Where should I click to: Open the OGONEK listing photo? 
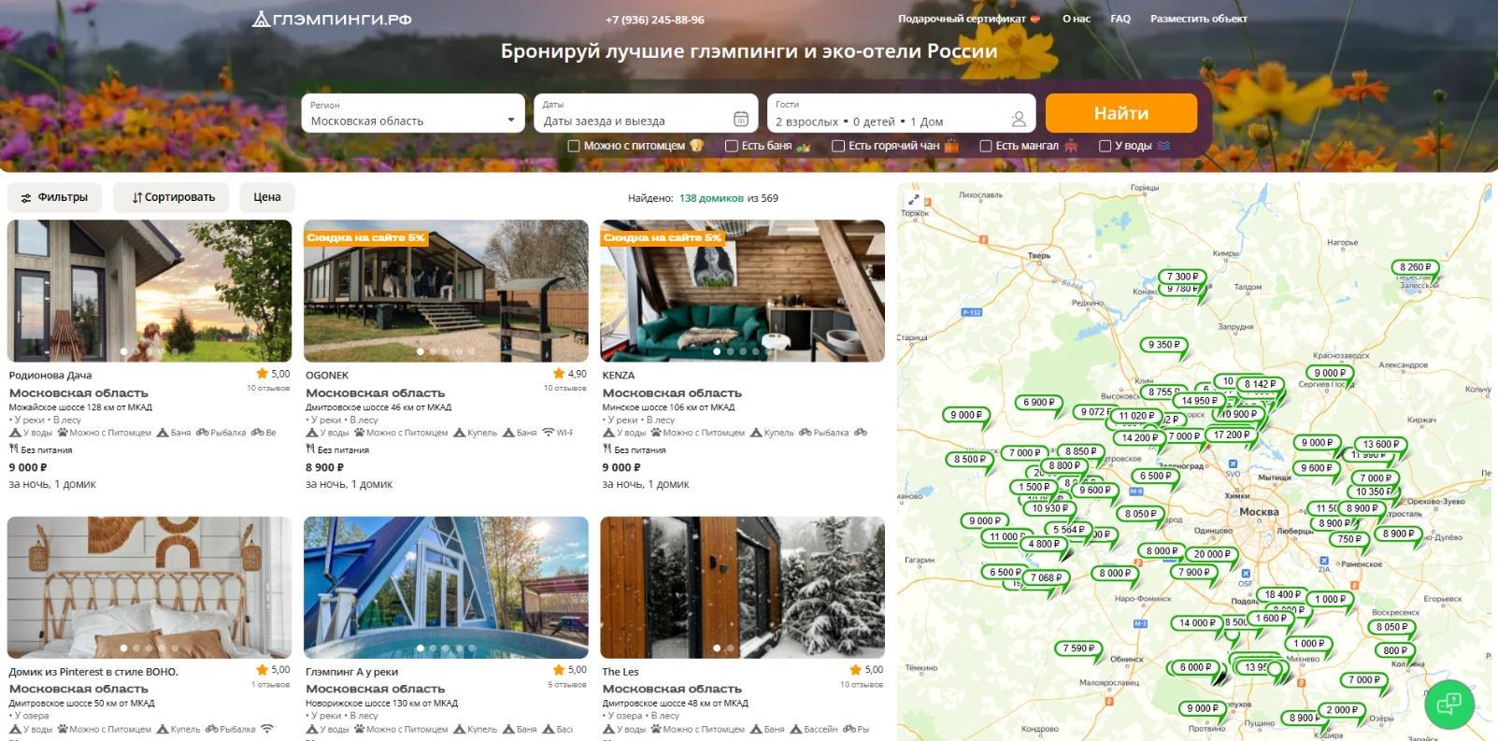click(446, 291)
